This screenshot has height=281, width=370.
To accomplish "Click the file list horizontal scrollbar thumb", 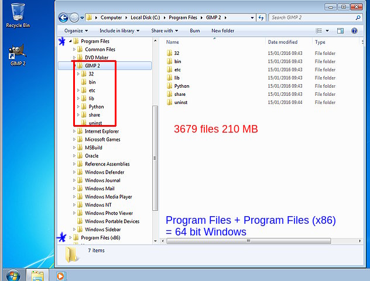I will tap(249, 241).
